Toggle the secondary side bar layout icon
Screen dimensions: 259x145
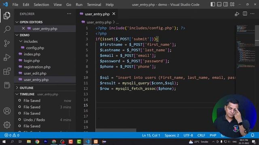[226, 4]
